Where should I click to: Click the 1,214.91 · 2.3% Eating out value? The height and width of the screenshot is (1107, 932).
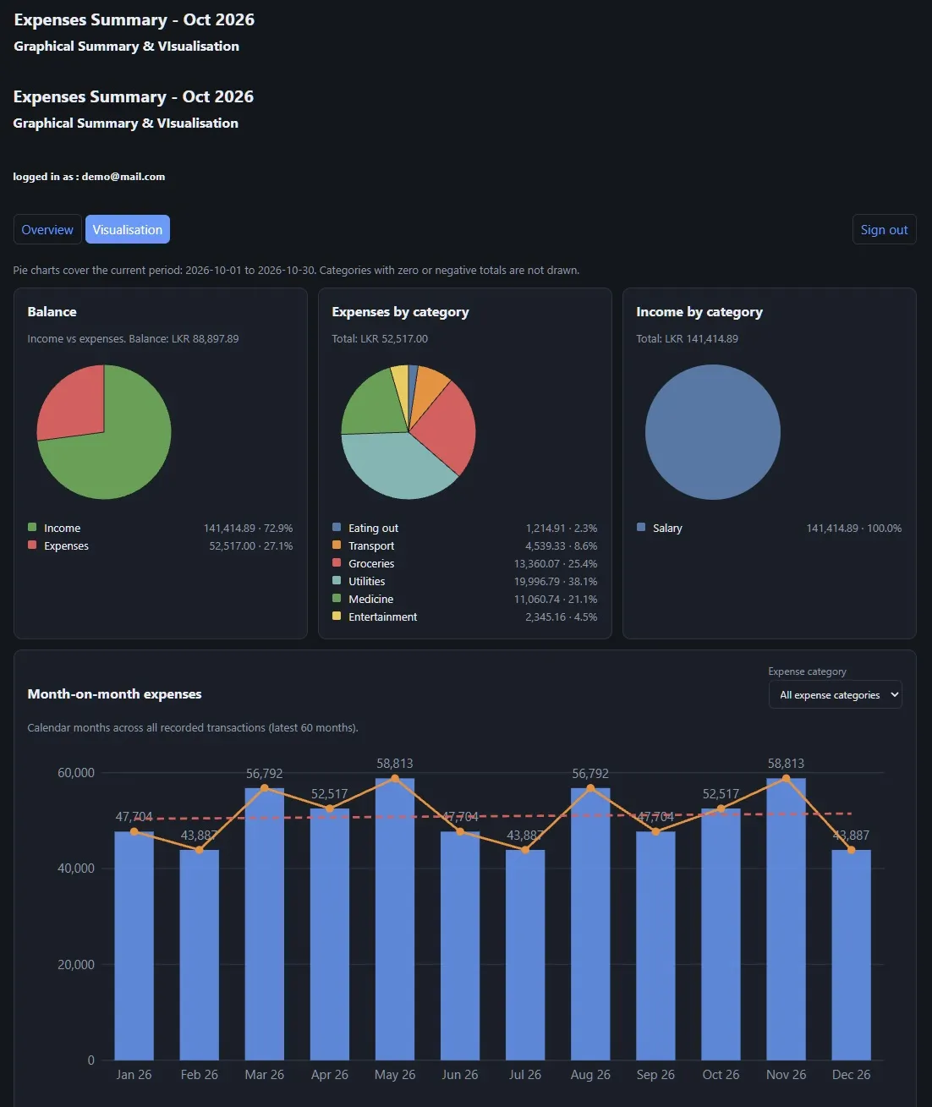point(562,528)
